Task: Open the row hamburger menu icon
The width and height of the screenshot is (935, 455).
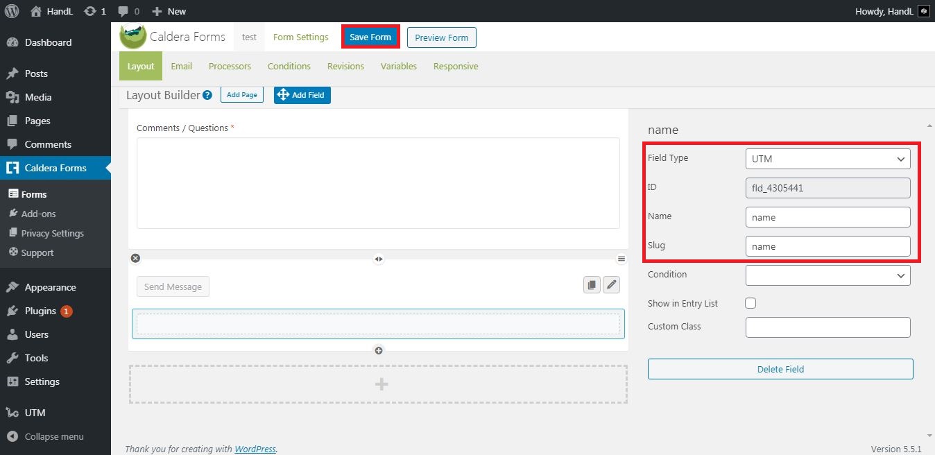Action: [621, 259]
